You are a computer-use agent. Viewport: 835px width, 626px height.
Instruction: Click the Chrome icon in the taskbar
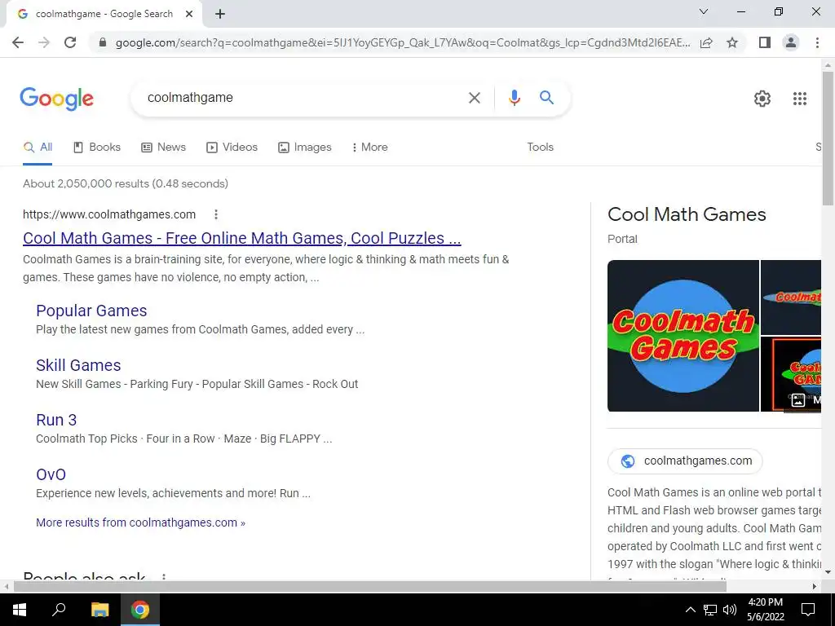140,610
